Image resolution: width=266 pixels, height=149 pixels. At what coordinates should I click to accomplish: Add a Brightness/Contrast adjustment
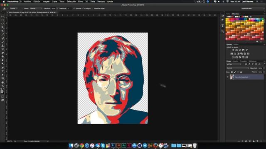(x=233, y=50)
